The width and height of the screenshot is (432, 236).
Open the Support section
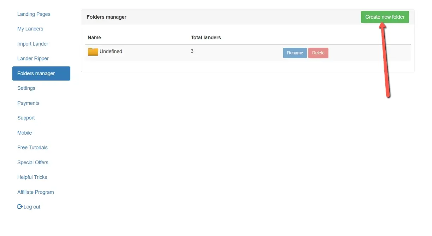[x=26, y=118]
